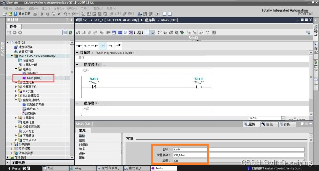Screen dimensions: 319x171
Task: Expand the PLC 变量 folder
Action: click(16, 91)
